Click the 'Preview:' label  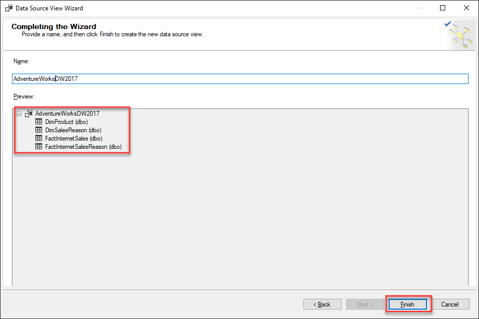pyautogui.click(x=24, y=96)
